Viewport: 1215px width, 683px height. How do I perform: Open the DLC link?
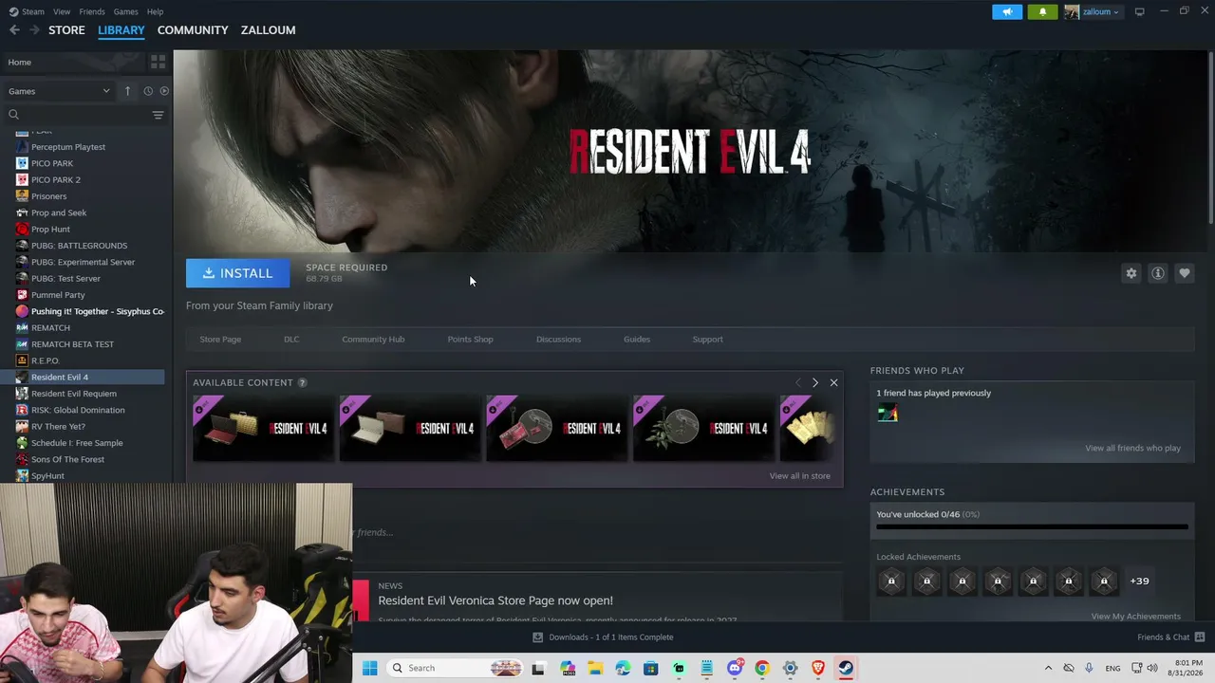point(291,339)
